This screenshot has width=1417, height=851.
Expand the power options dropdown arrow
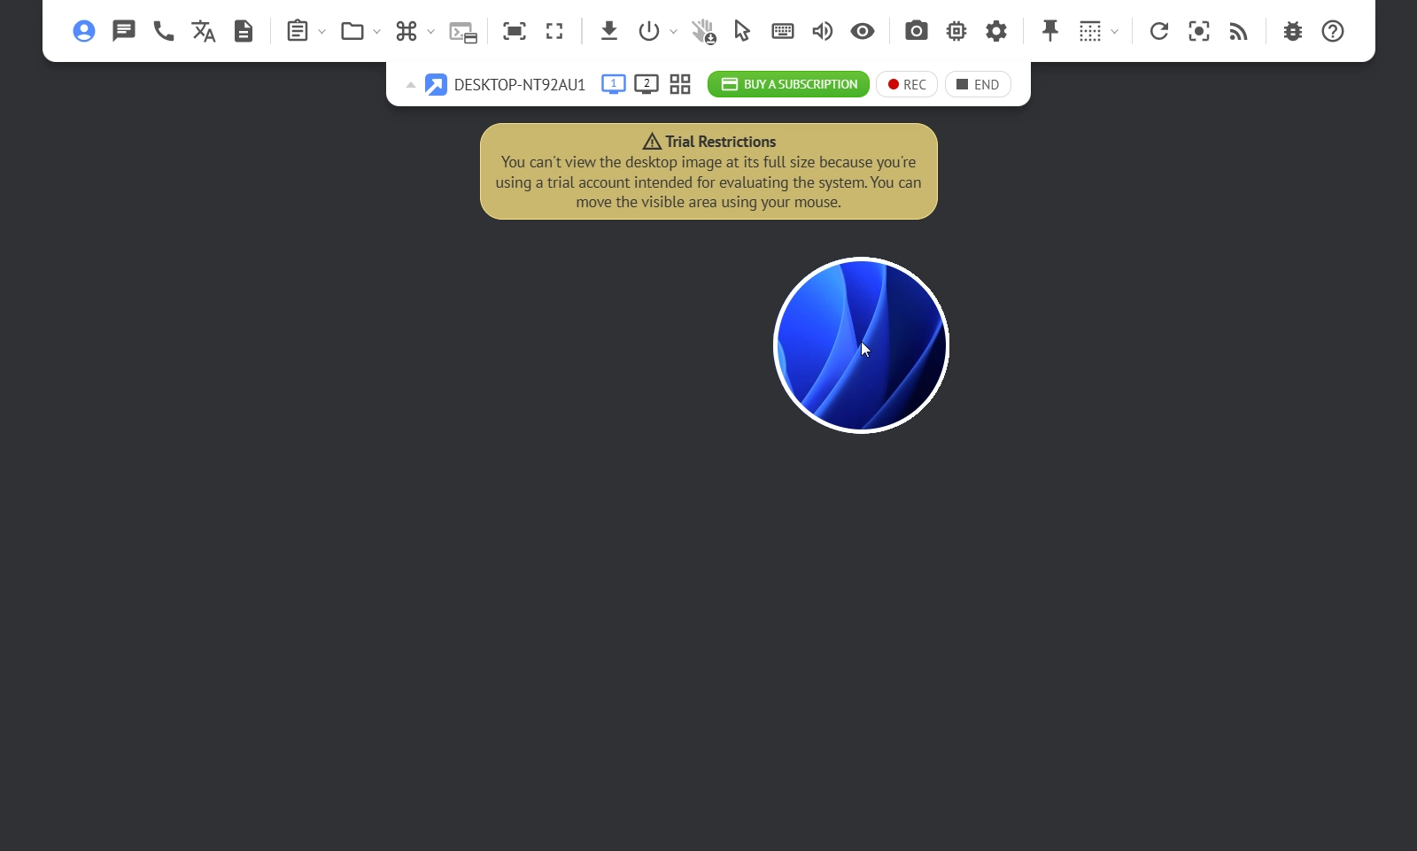tap(674, 32)
